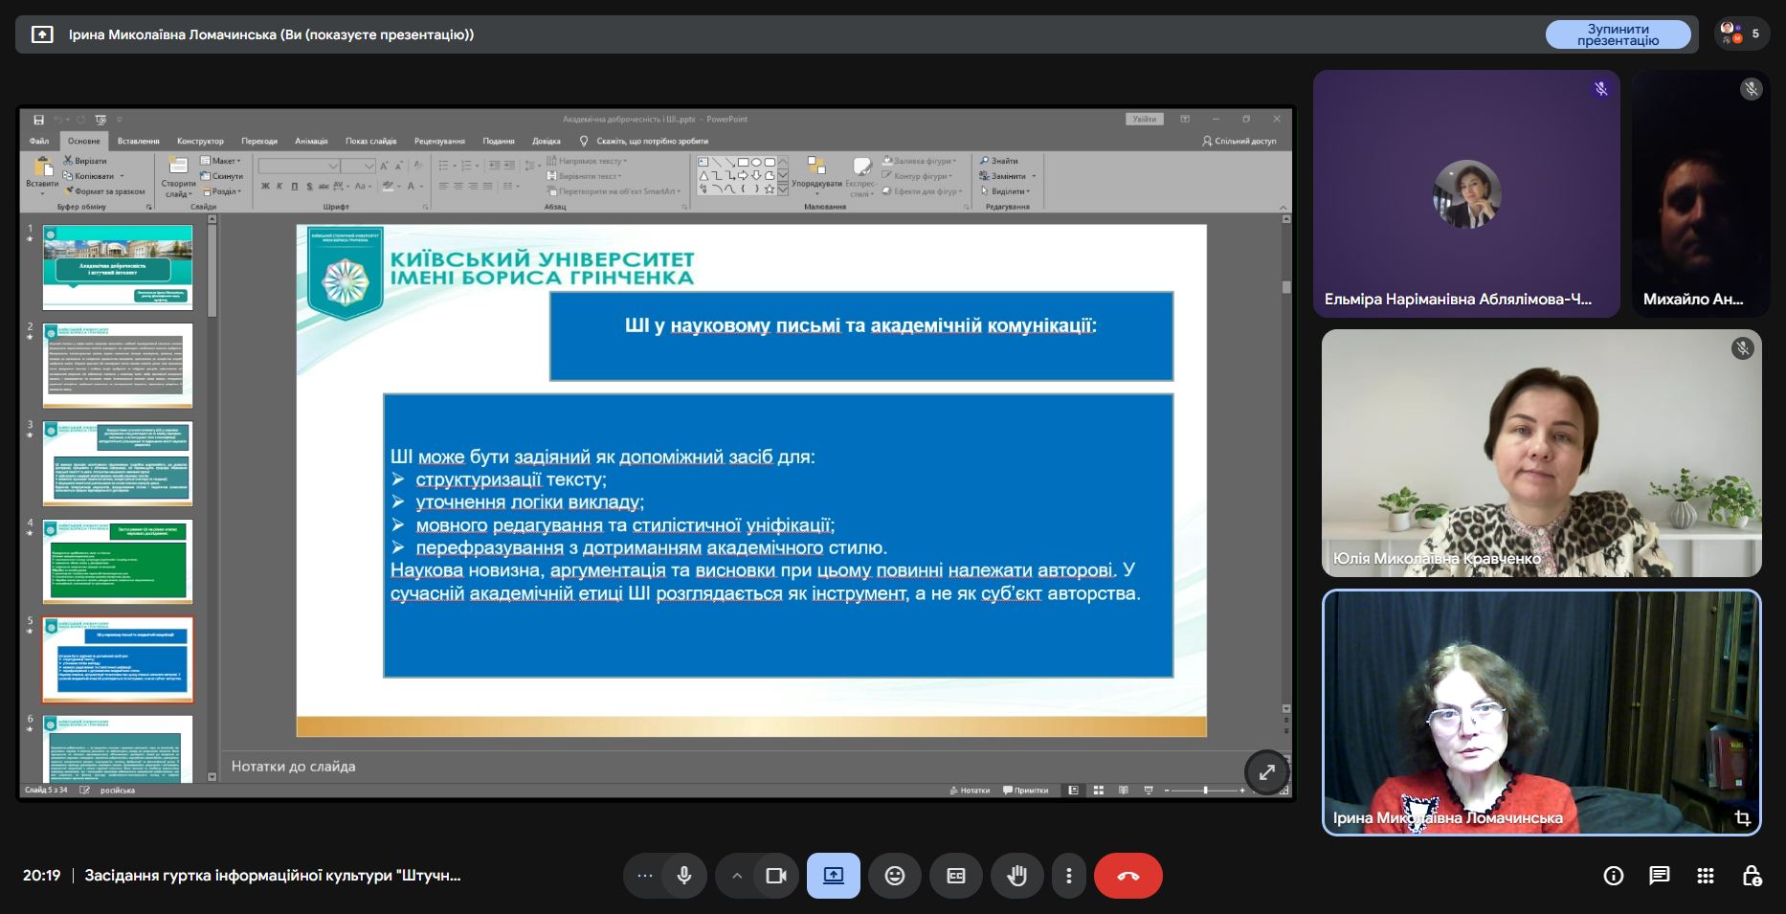Open the activities grid icon
Viewport: 1786px width, 914px height.
pyautogui.click(x=1705, y=876)
